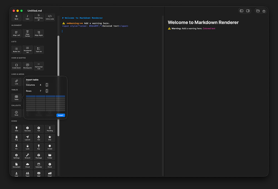The height and width of the screenshot is (189, 278).
Task: Select Align Right
Action: click(39, 33)
